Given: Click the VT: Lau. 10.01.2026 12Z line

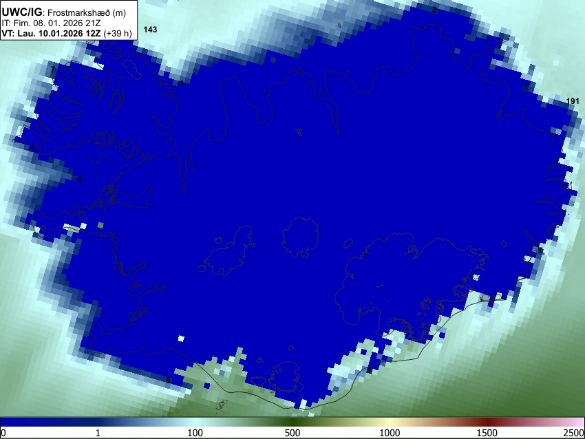Looking at the screenshot, I should pyautogui.click(x=51, y=33).
